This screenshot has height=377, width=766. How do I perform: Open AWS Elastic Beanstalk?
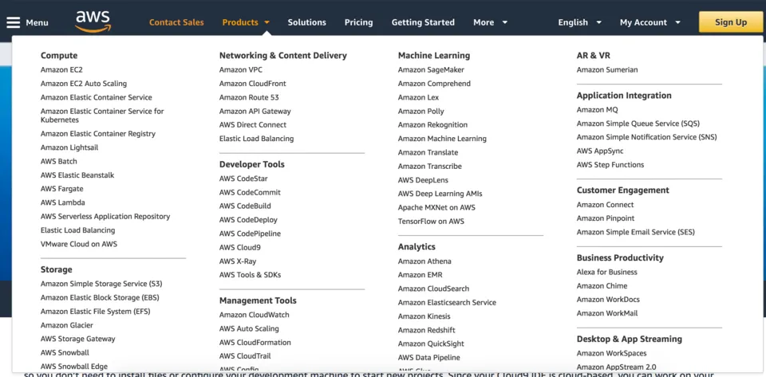[77, 175]
